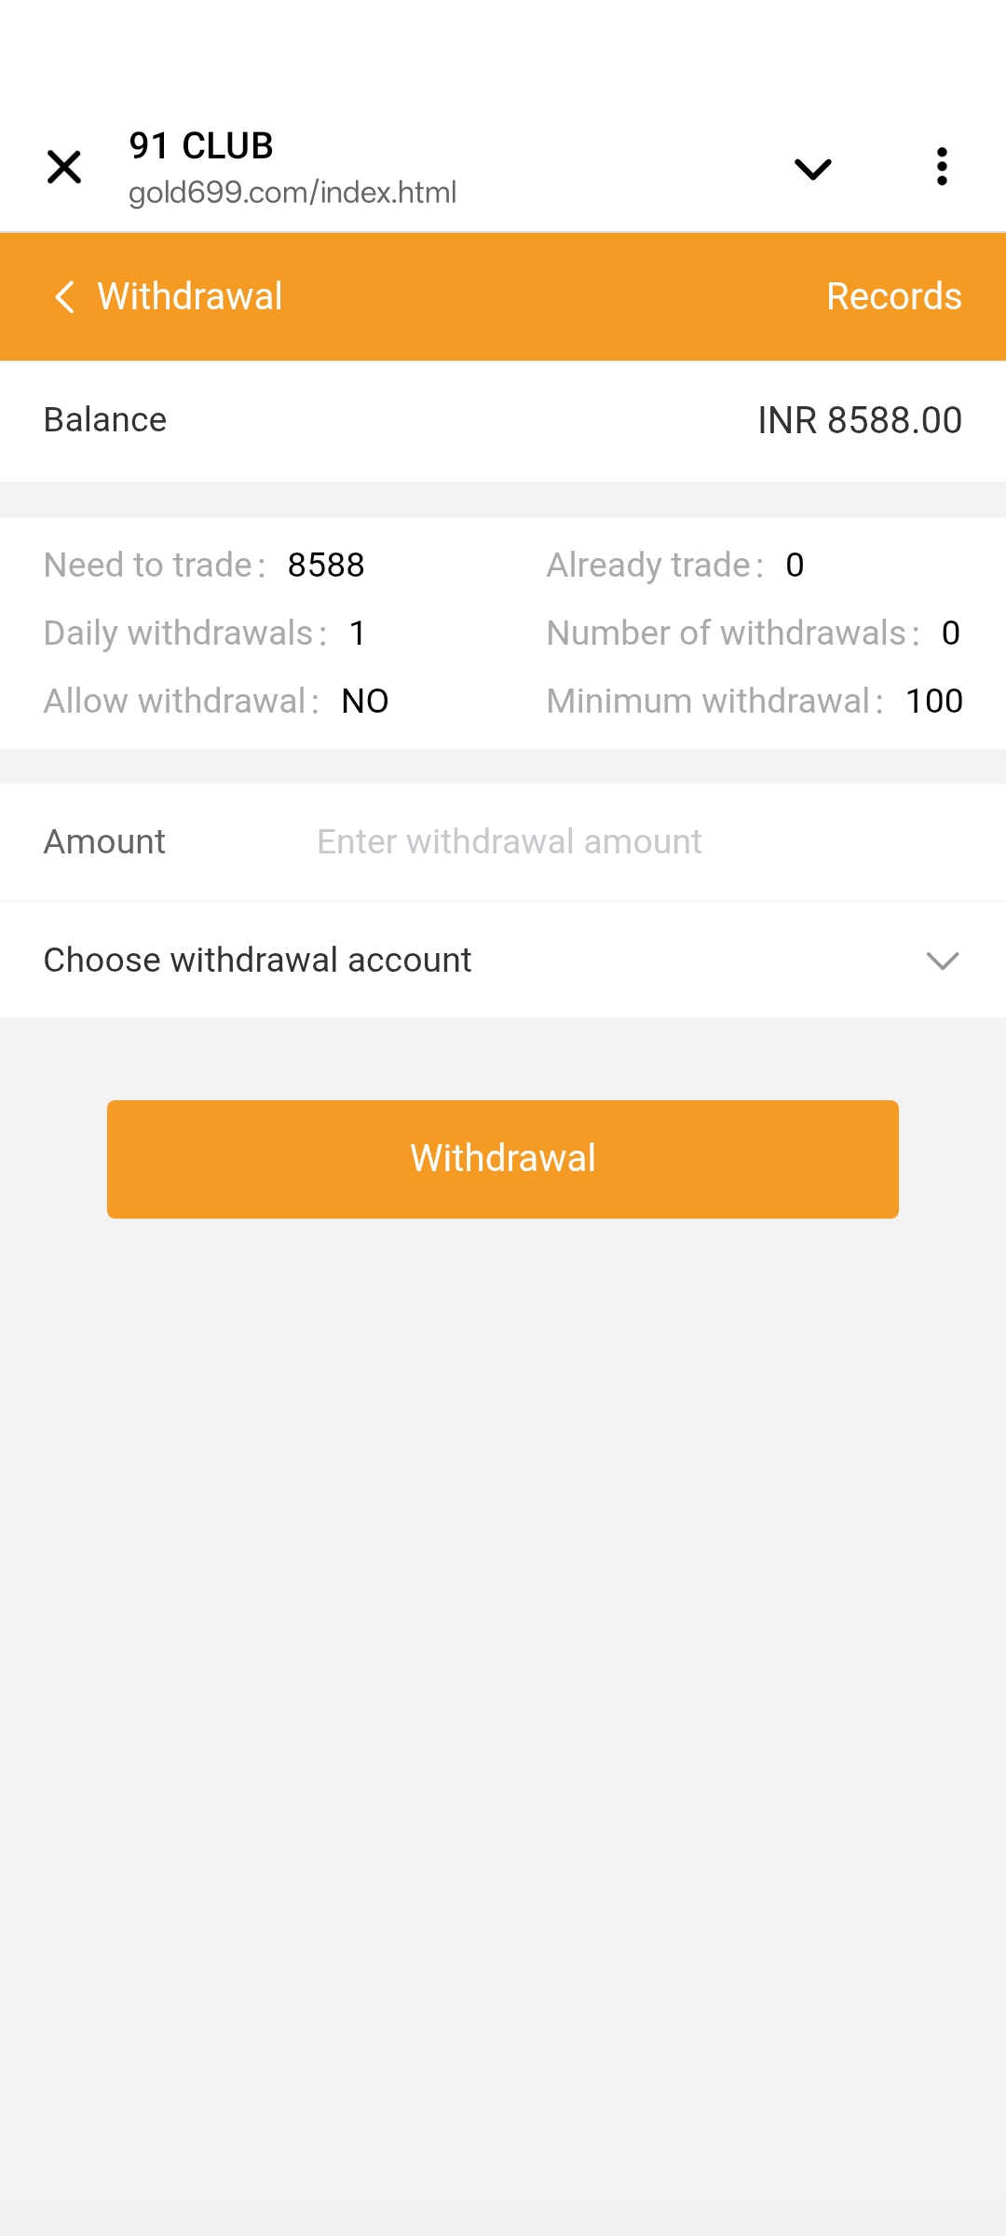Screen dimensions: 1006x2236
Task: Tap the INR 8588.00 balance amount
Action: (859, 420)
